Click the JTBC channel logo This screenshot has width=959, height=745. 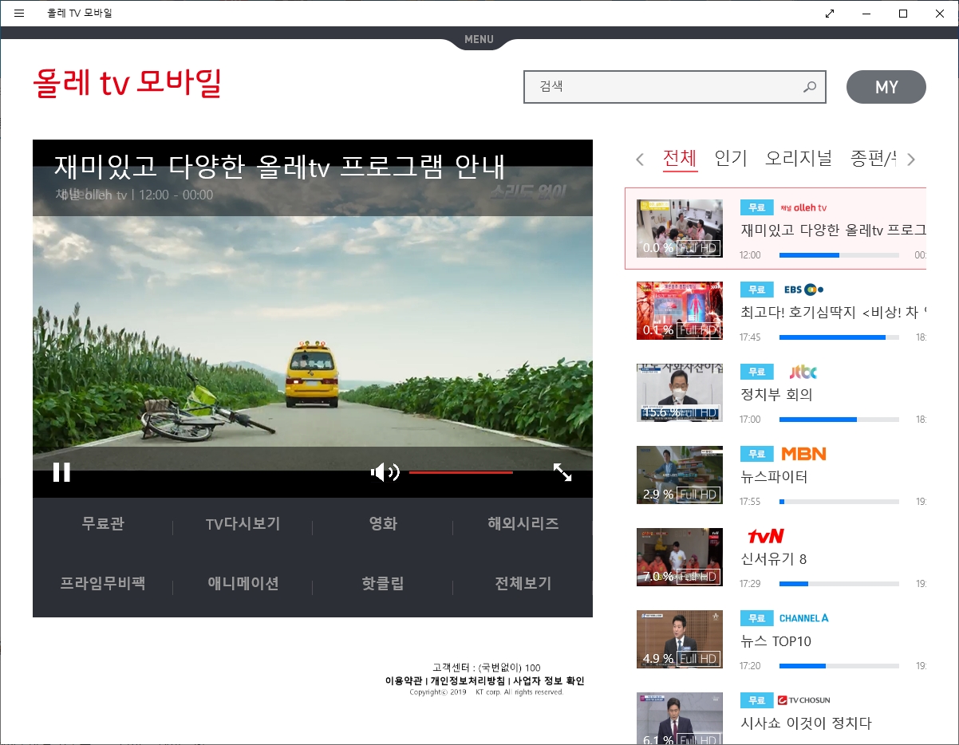(x=803, y=372)
